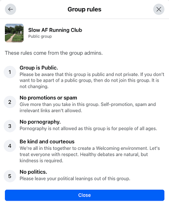Screen dimensions: 169x203
Task: Click the Slow AF Running Club name
Action: tap(55, 30)
